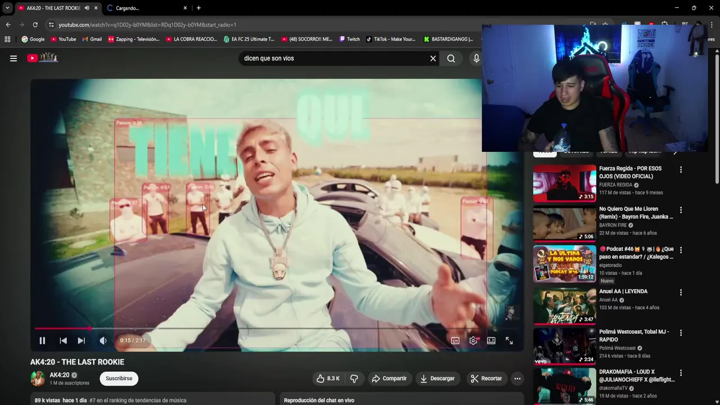
Task: Run search with magnifier button
Action: click(451, 58)
